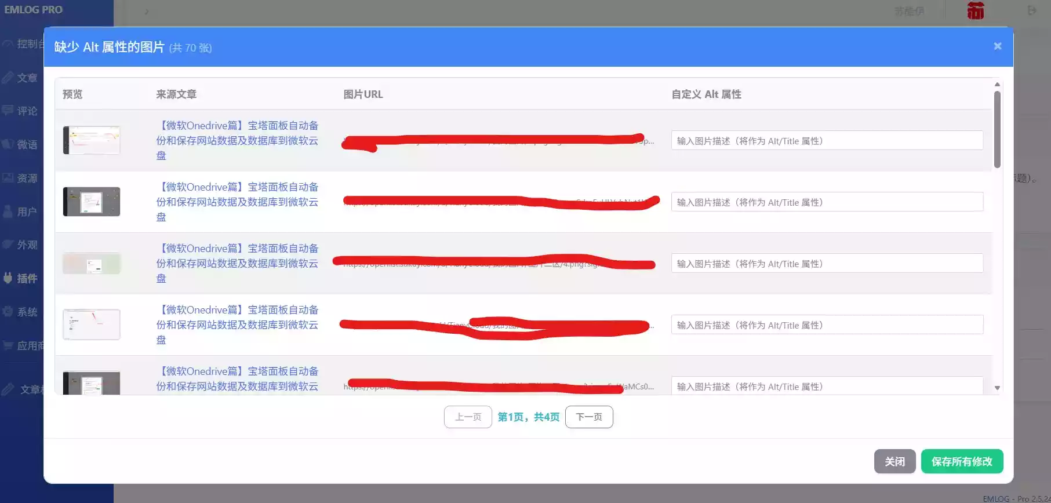Open source article link in second row
The image size is (1051, 503).
click(237, 202)
